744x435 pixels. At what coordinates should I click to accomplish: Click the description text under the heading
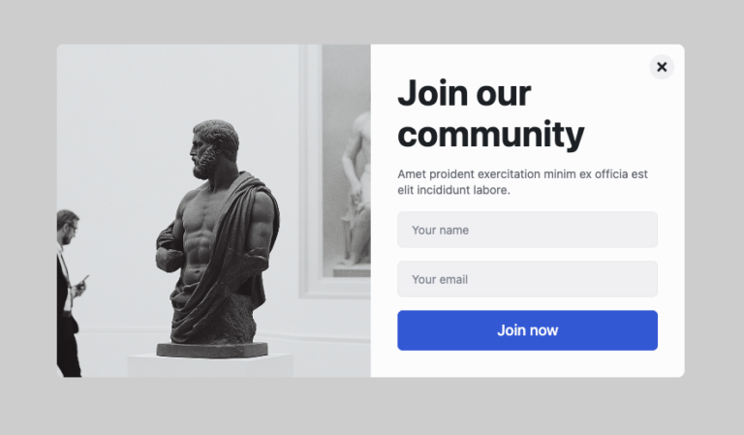click(522, 182)
